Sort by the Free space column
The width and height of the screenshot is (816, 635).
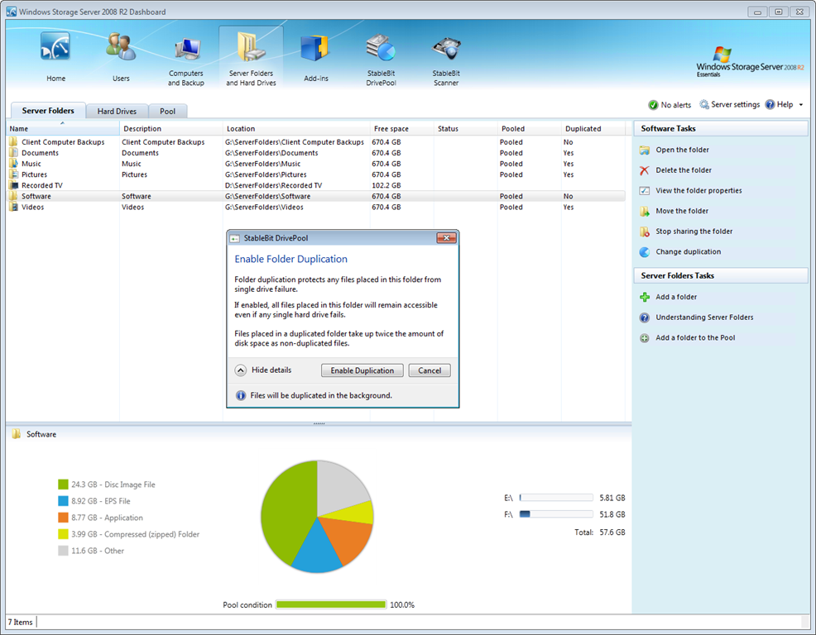pyautogui.click(x=401, y=128)
